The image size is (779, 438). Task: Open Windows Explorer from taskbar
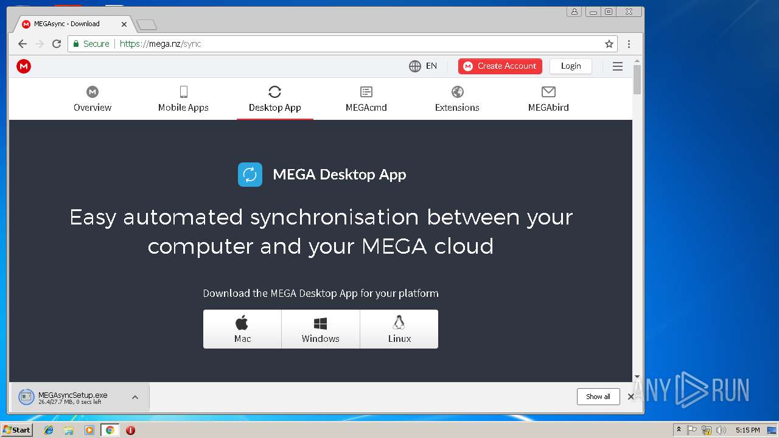pyautogui.click(x=69, y=430)
